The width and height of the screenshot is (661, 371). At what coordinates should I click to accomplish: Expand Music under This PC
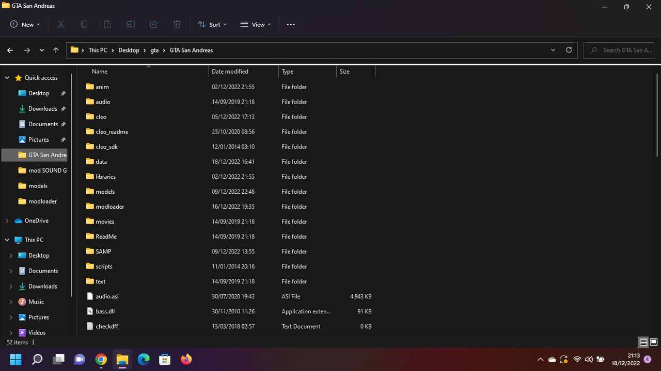pos(11,302)
